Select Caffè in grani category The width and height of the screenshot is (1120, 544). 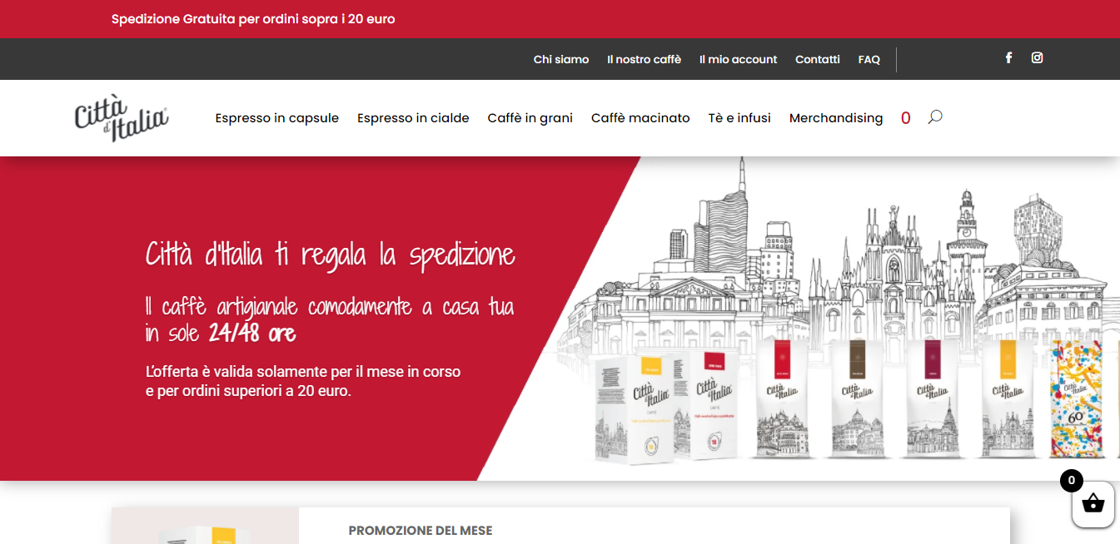coord(530,118)
